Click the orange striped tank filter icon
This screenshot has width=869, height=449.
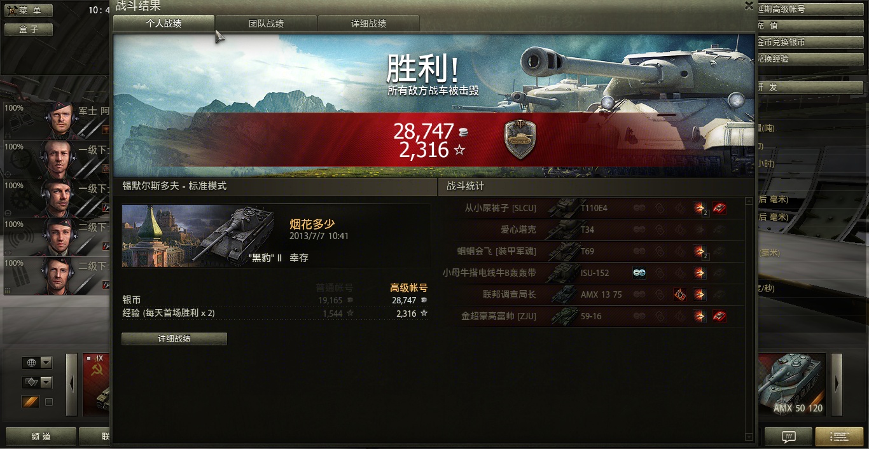point(31,402)
